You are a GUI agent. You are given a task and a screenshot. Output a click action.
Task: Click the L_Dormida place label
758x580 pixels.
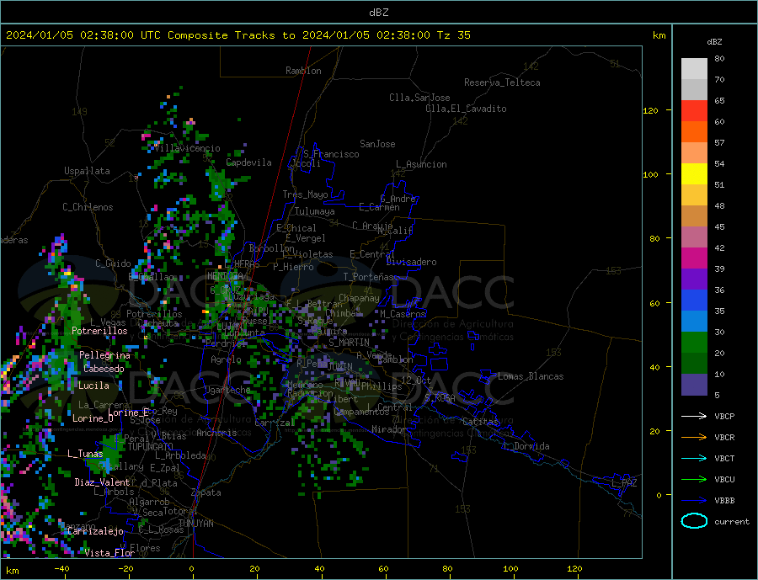pos(526,446)
